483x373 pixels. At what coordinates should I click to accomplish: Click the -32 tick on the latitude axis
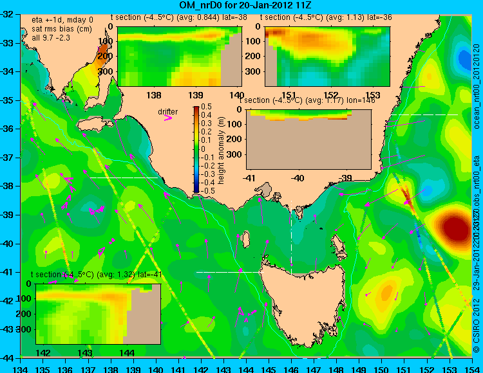[8, 14]
